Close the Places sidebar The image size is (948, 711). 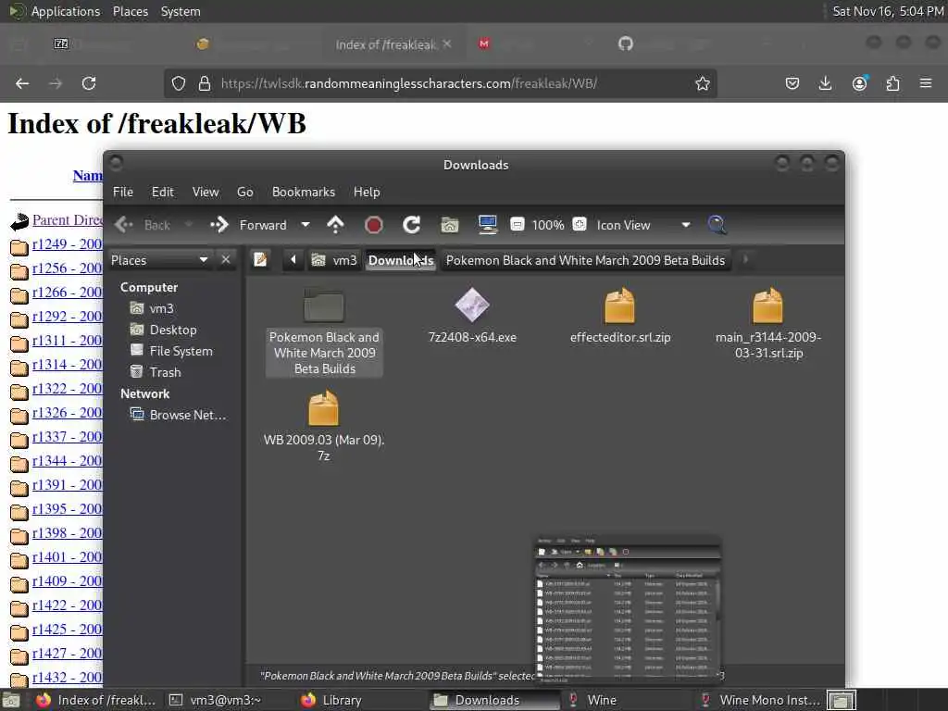coord(226,260)
